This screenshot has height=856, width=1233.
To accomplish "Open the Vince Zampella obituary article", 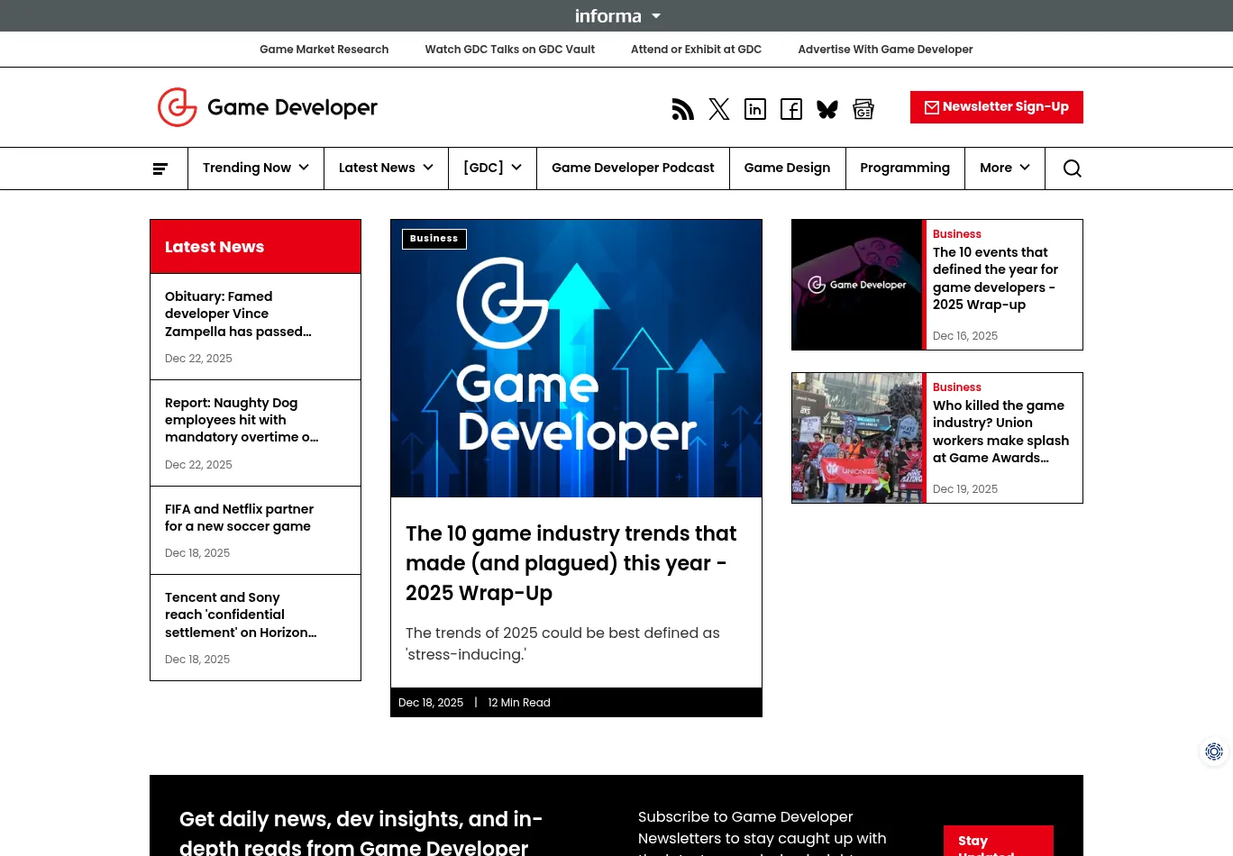I will (238, 314).
